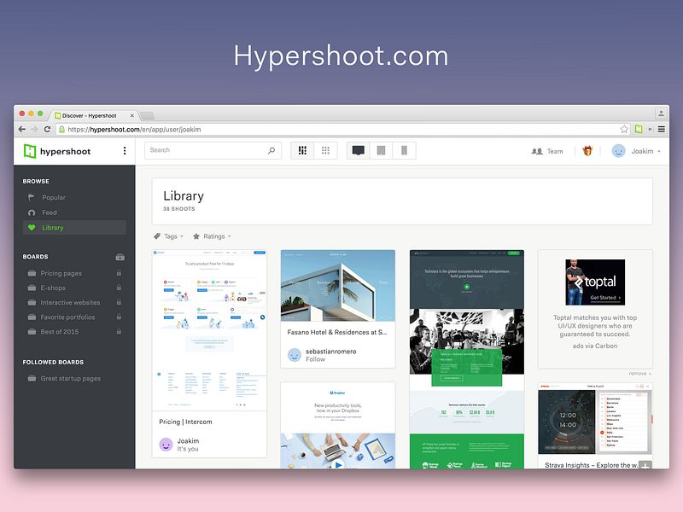The height and width of the screenshot is (512, 683).
Task: Select tablet device preview icon
Action: [x=381, y=150]
